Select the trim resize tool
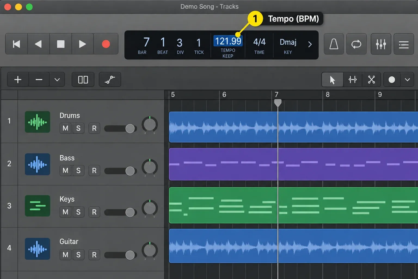The image size is (418, 279). point(353,80)
